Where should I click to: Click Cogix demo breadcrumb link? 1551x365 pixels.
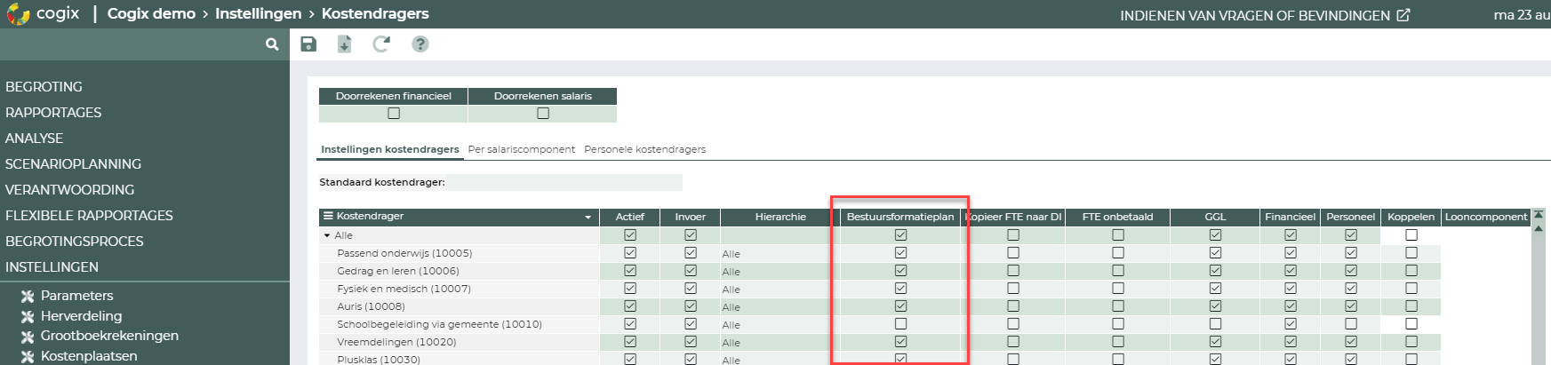pyautogui.click(x=151, y=14)
